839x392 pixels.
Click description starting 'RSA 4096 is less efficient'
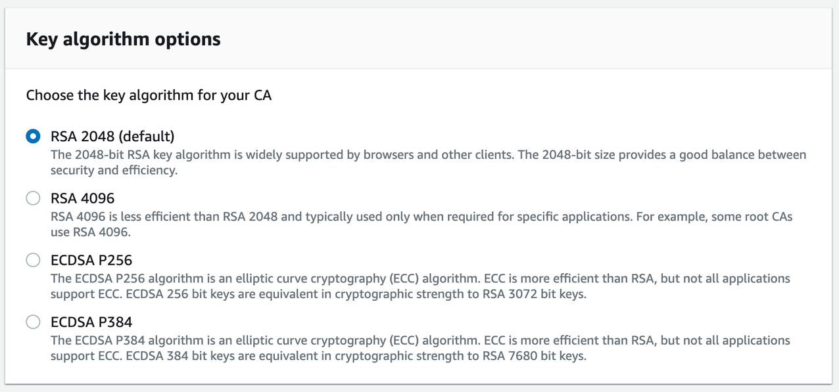(421, 217)
